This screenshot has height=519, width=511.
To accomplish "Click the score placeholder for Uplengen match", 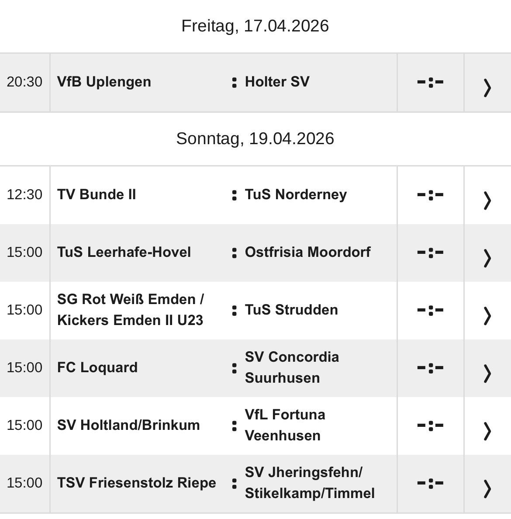I will point(430,82).
